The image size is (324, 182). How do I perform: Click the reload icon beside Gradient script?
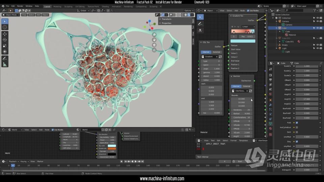point(220,57)
